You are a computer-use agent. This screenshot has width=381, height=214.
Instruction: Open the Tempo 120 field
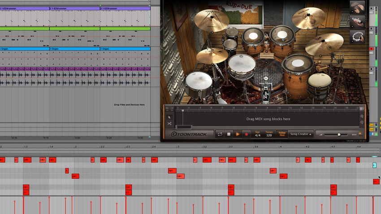(269, 134)
